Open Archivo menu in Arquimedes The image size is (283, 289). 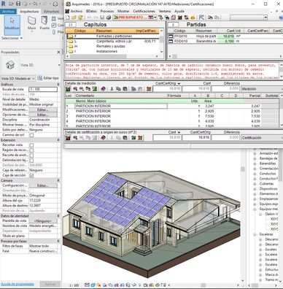pos(76,11)
